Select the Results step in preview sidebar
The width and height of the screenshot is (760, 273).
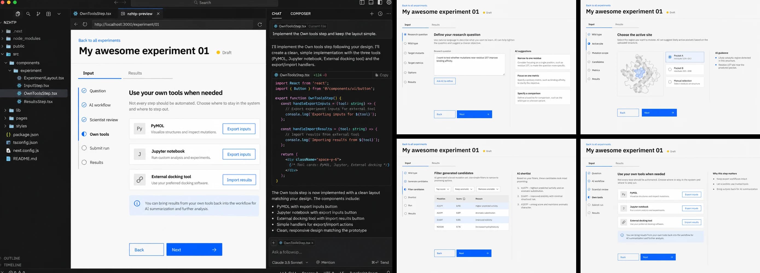click(92, 162)
